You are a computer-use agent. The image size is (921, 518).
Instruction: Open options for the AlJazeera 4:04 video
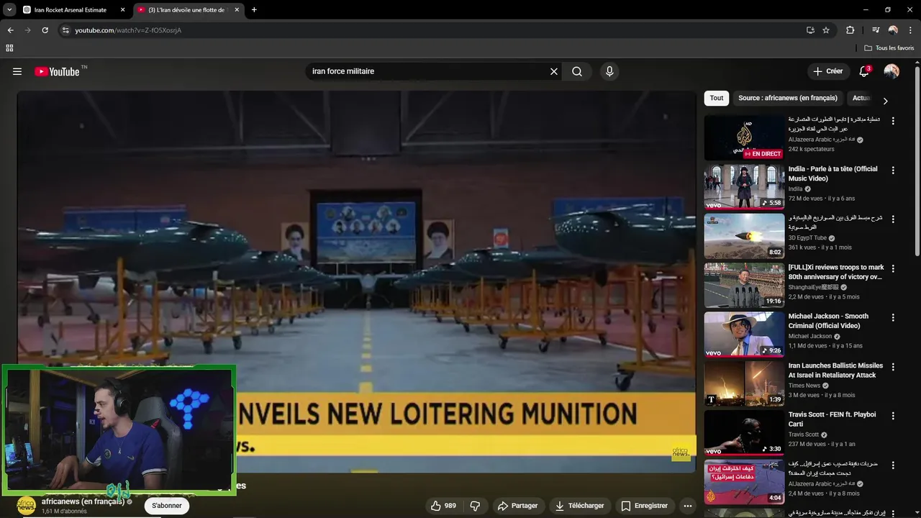[x=893, y=465]
